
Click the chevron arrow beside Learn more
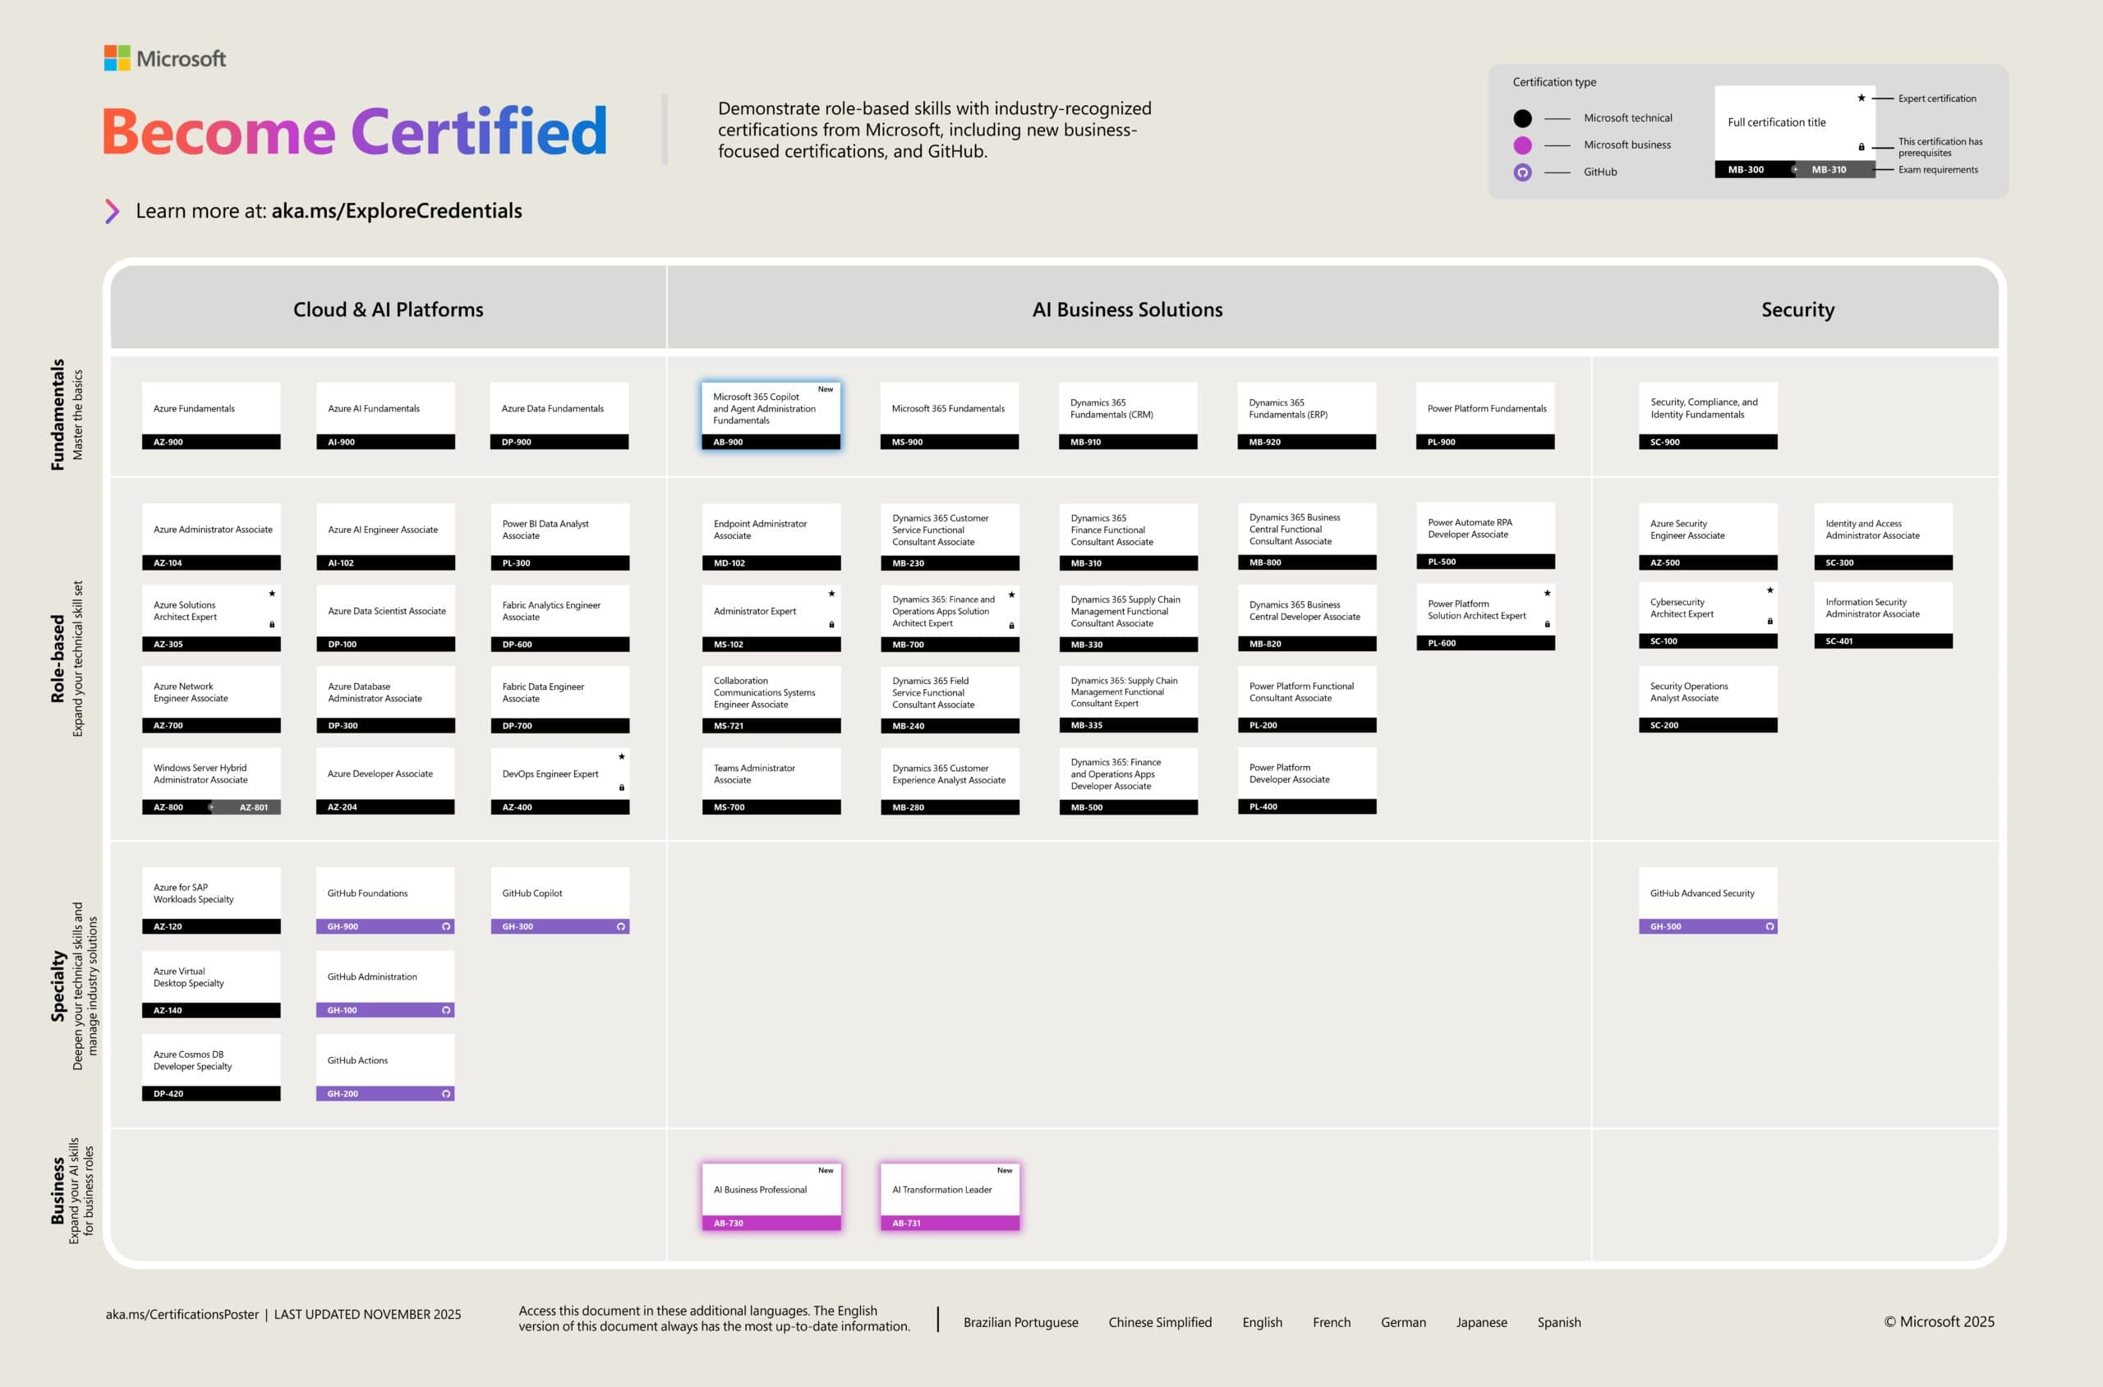tap(113, 210)
